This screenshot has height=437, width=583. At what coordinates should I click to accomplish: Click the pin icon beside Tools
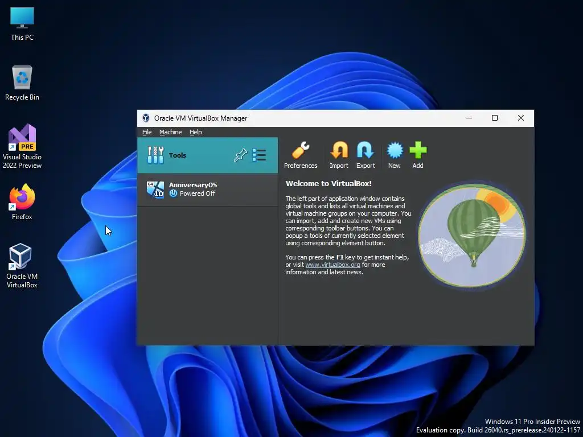click(x=240, y=155)
